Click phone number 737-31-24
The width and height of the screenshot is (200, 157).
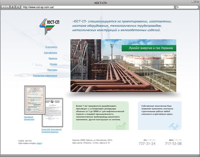click(147, 144)
